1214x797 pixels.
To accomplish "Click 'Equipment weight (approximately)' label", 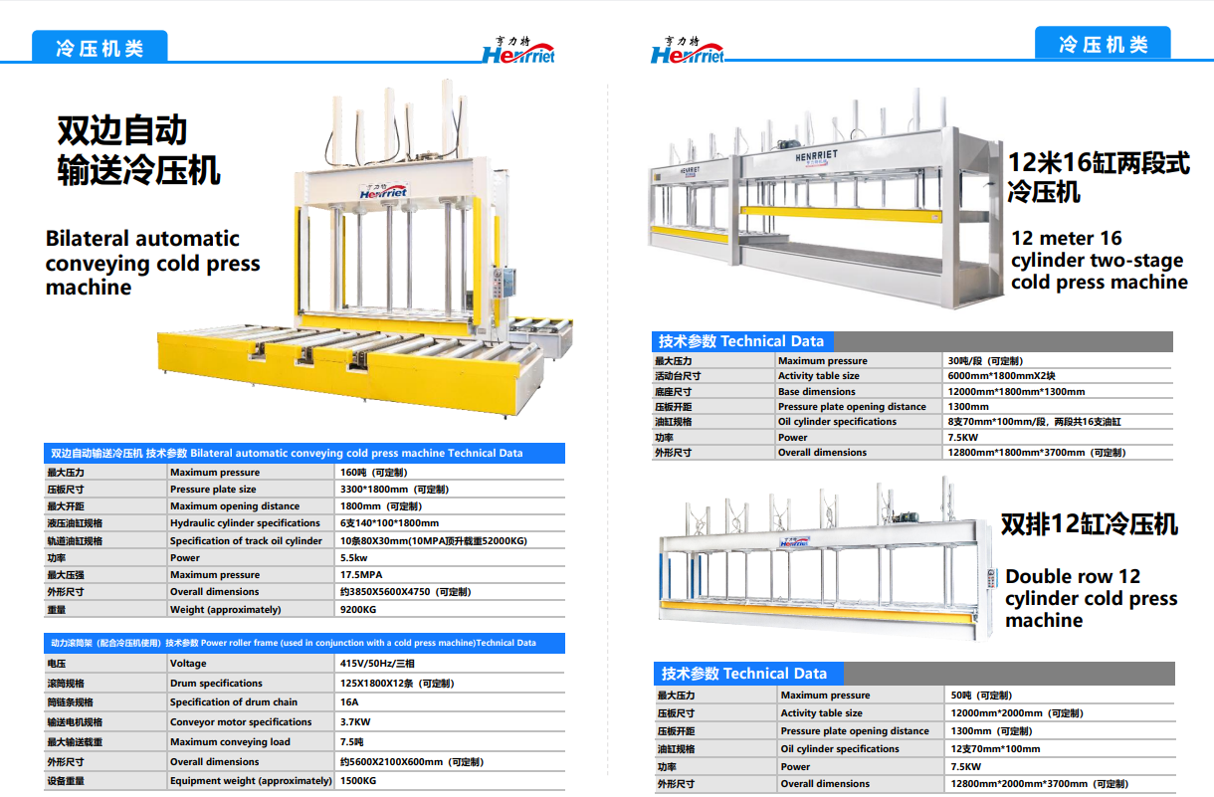I will [x=251, y=781].
